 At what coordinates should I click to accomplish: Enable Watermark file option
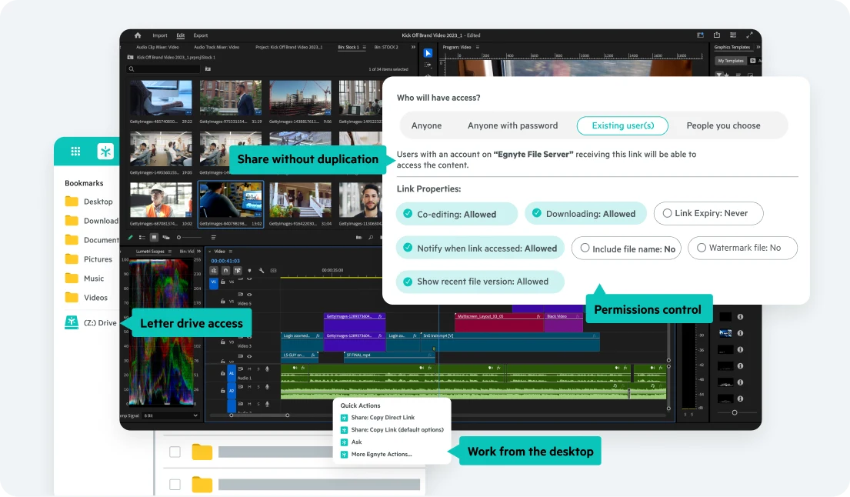click(x=742, y=248)
